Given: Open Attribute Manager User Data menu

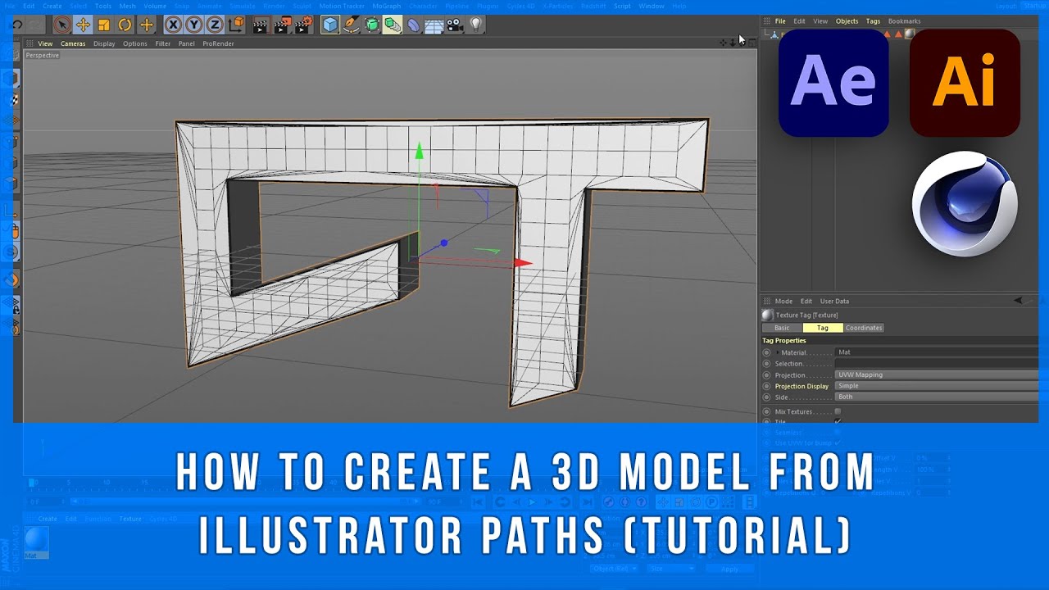Looking at the screenshot, I should [834, 301].
